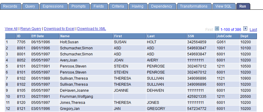Jump to the Last page link
263x112 pixels.
[253, 30]
